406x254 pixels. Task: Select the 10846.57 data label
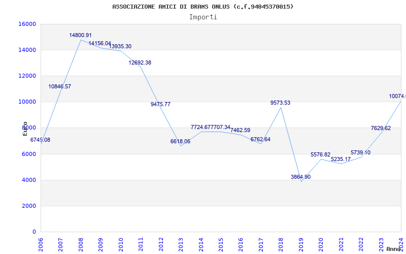pos(59,86)
